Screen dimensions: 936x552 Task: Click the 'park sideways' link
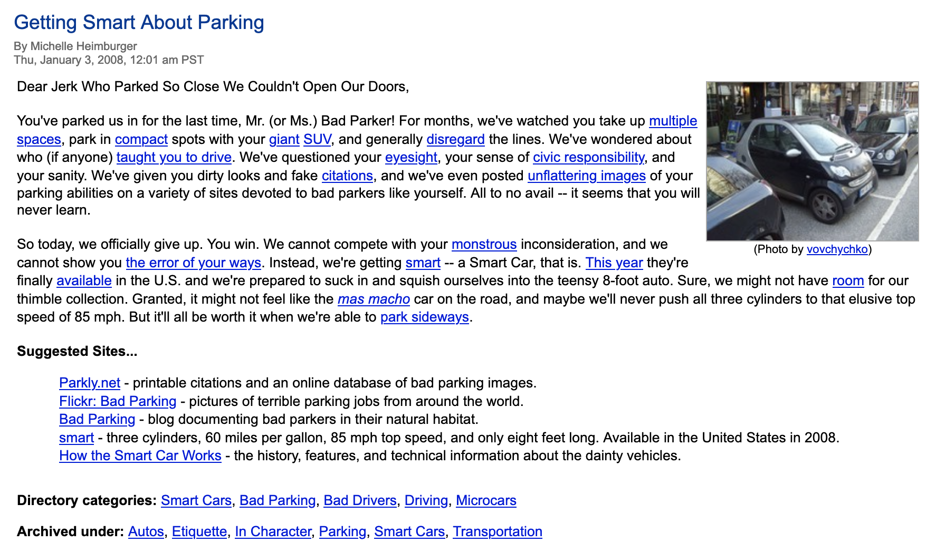coord(424,317)
